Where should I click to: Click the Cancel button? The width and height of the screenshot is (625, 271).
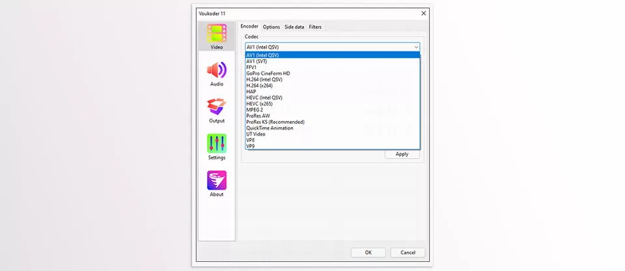408,253
